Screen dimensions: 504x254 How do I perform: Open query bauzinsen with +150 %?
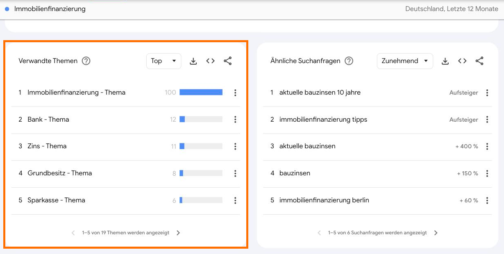point(295,173)
